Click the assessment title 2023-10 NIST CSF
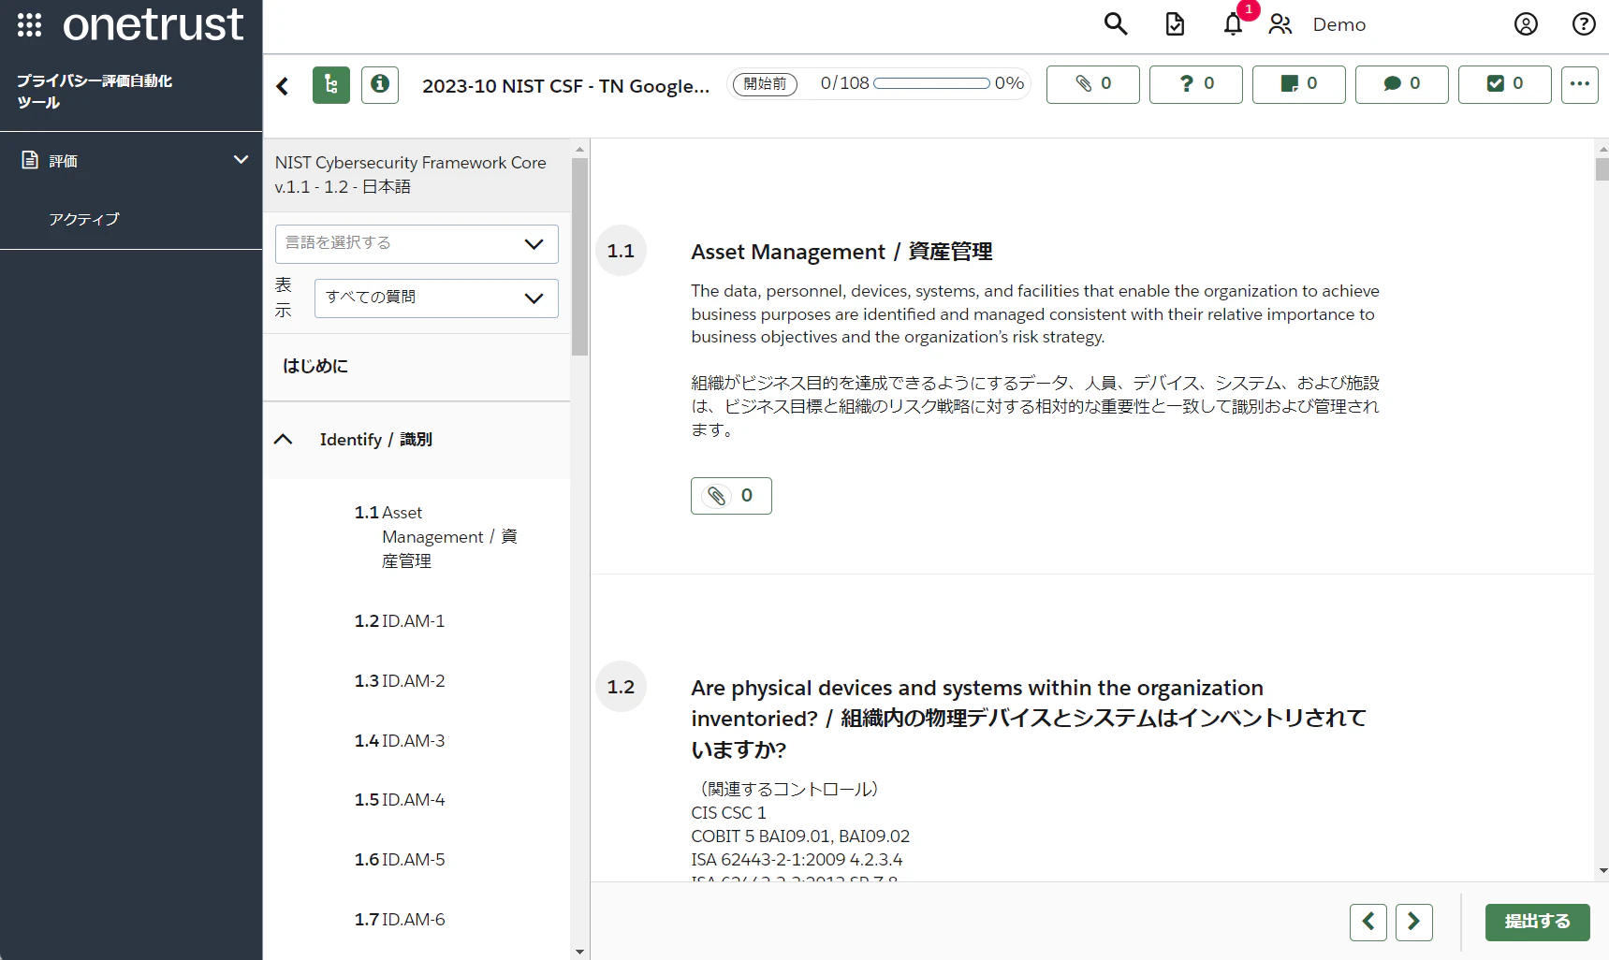Screen dimensions: 1609x960 coord(565,86)
